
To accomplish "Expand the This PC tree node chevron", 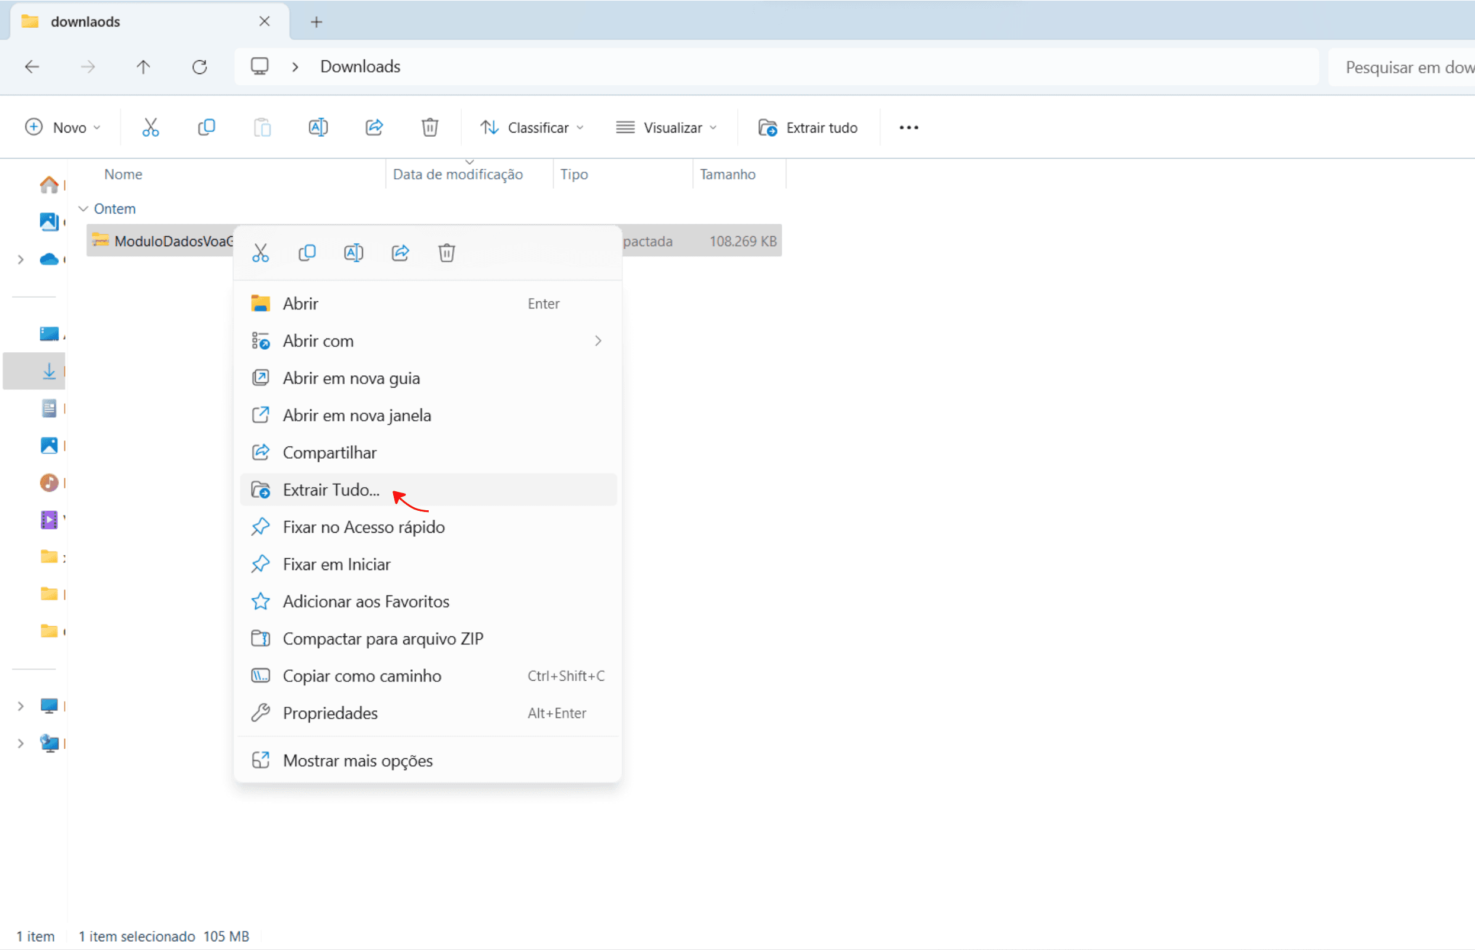I will pyautogui.click(x=20, y=706).
